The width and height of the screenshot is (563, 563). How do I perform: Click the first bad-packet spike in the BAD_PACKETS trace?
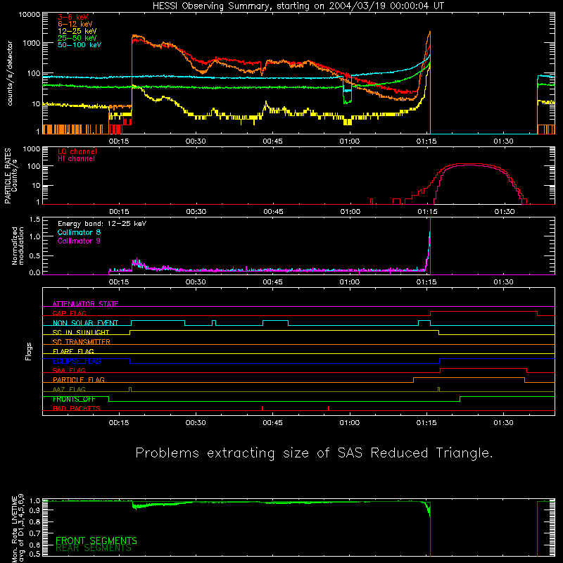[x=262, y=408]
